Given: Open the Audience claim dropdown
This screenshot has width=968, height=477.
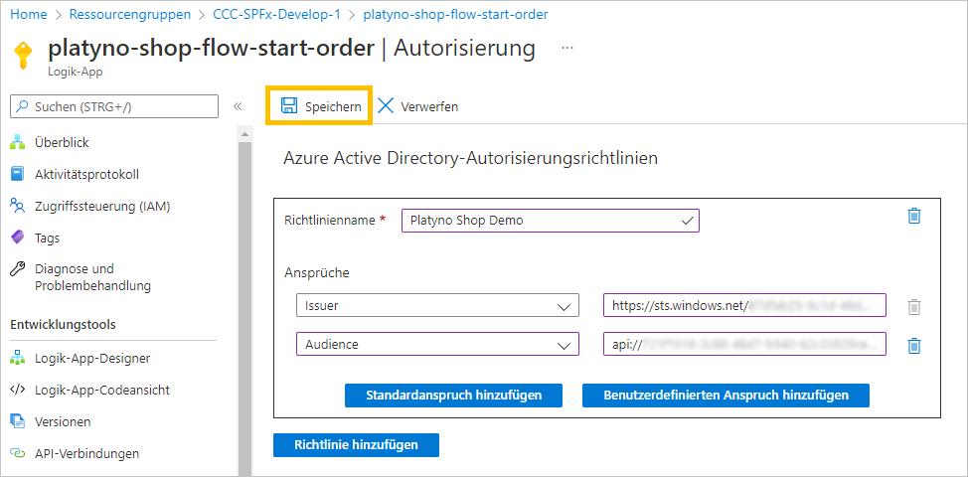Looking at the screenshot, I should point(437,344).
